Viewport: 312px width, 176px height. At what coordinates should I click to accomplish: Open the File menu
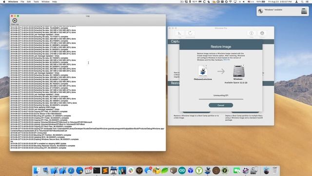coord(22,1)
